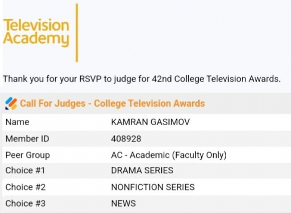291x213 pixels.
Task: Click the Peer Group label
Action: (28, 155)
